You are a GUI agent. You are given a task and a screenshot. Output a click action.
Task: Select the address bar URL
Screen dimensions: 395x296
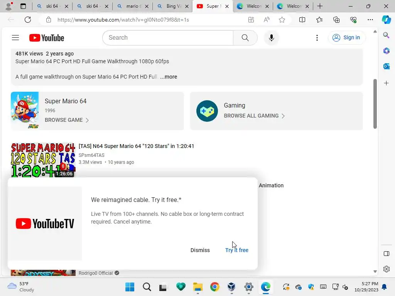pyautogui.click(x=123, y=20)
